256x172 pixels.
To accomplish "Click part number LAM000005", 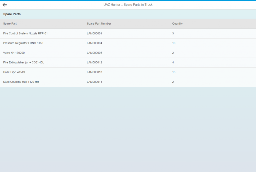I will point(94,53).
